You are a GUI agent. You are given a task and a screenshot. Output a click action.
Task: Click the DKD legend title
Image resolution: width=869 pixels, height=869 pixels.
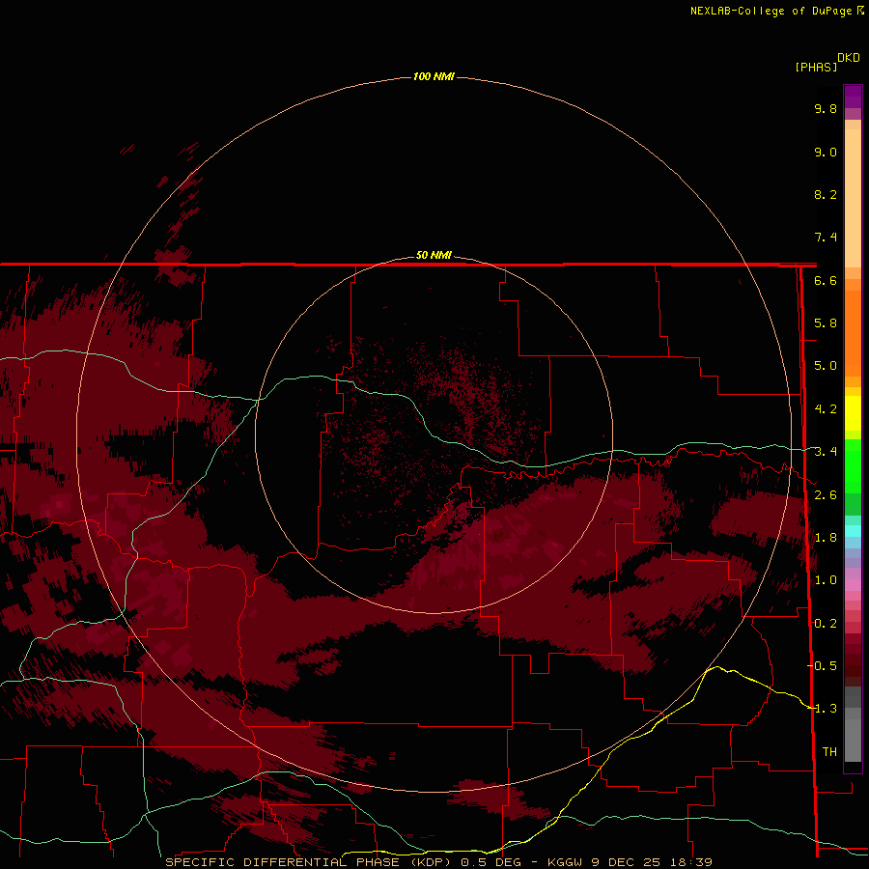point(849,58)
